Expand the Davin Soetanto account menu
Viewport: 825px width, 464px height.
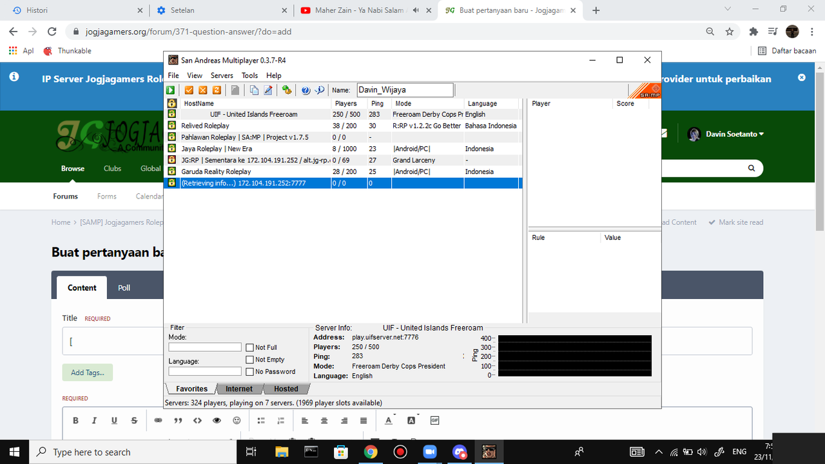click(x=726, y=134)
